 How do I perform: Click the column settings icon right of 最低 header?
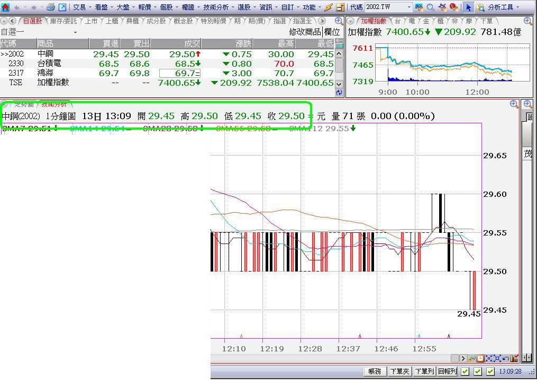click(x=339, y=43)
